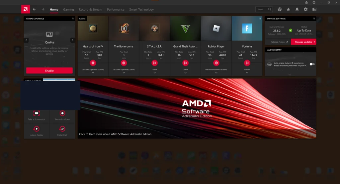Open the Performance tab

(116, 10)
